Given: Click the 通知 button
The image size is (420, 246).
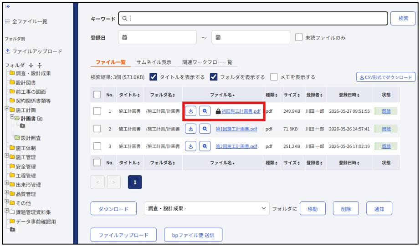Looking at the screenshot, I should pyautogui.click(x=379, y=209).
